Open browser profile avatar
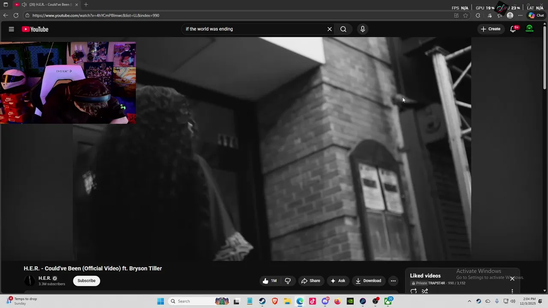Screen dimensions: 548x308 (x=510, y=15)
